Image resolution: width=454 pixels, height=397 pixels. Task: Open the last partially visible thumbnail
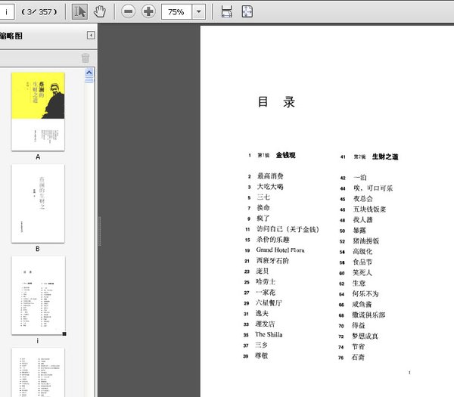tap(38, 371)
